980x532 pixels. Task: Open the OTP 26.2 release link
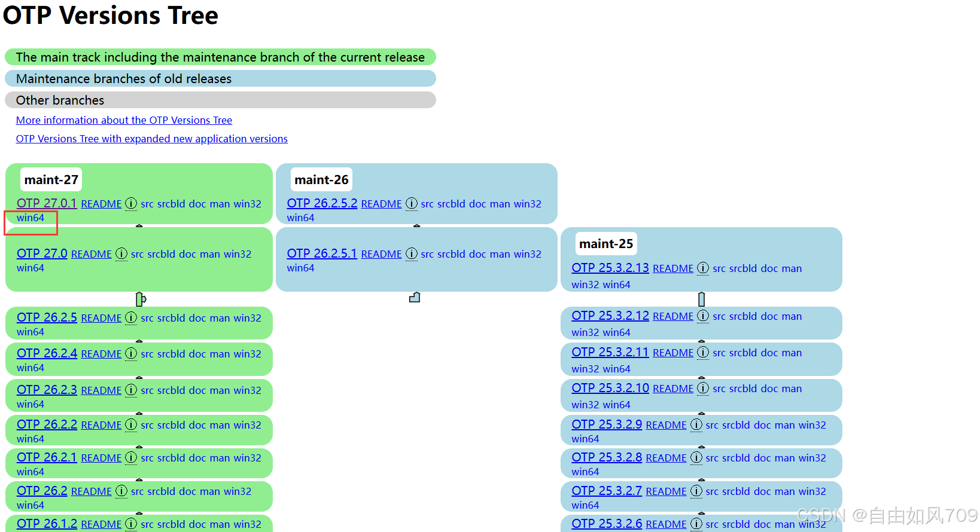pyautogui.click(x=42, y=491)
